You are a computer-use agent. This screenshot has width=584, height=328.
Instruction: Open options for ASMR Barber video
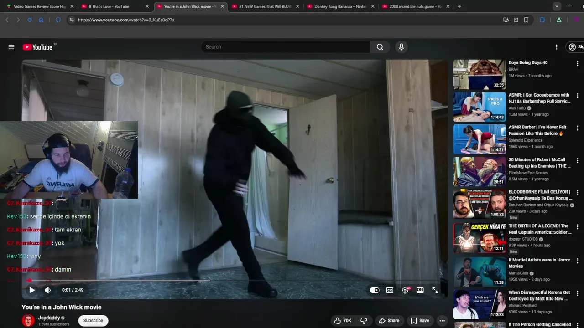577,128
